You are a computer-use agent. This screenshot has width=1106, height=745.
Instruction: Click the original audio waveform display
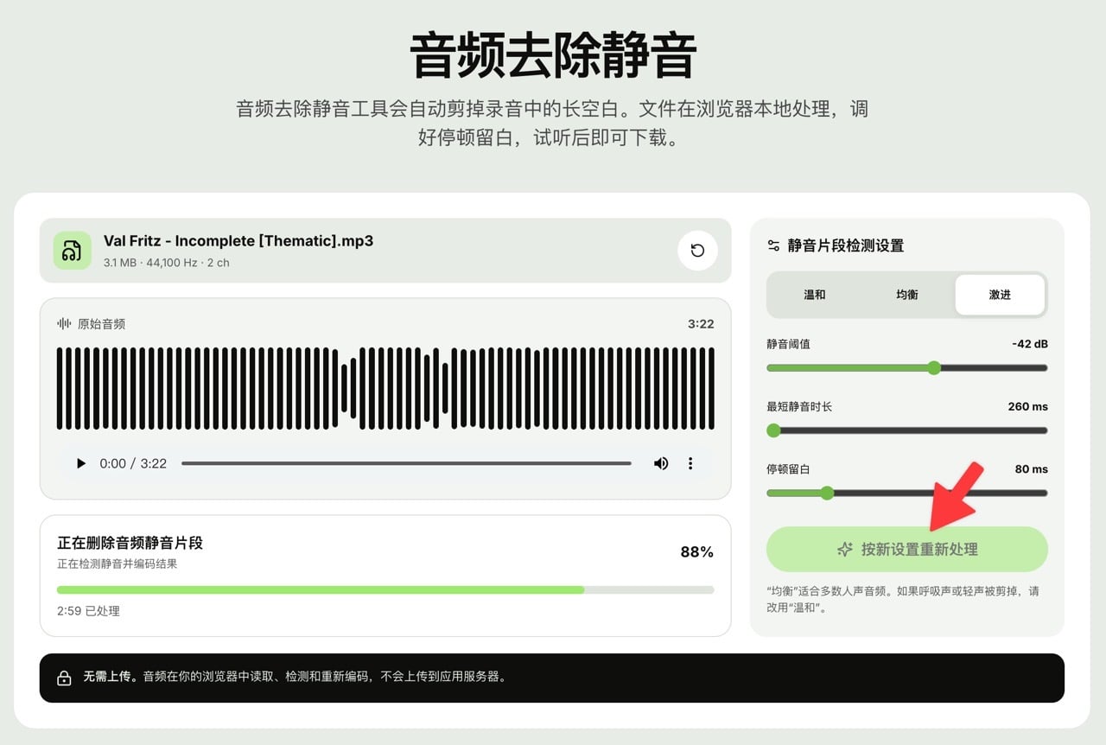click(x=385, y=389)
